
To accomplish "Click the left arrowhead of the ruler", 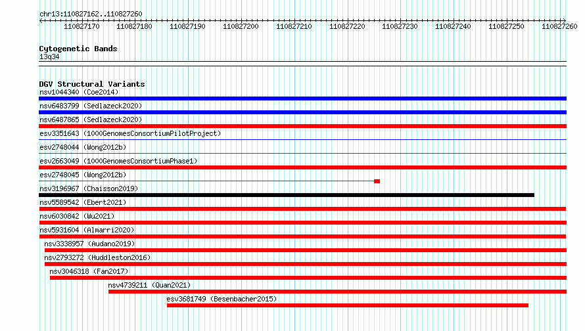I will click(x=41, y=20).
